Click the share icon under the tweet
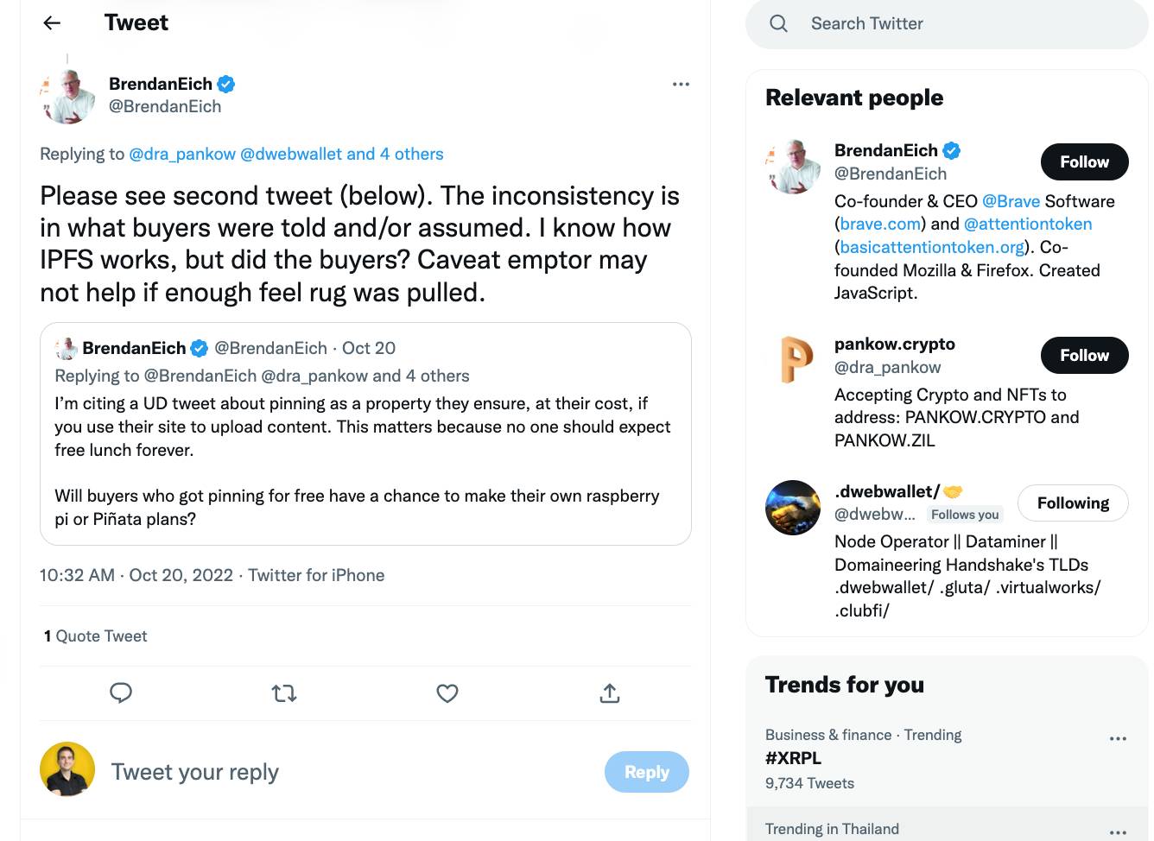Viewport: 1154px width, 841px height. pyautogui.click(x=609, y=692)
